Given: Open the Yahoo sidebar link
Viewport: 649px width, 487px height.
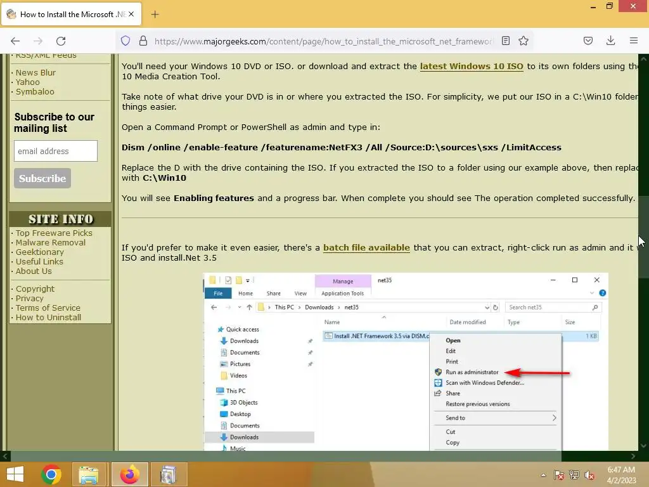Looking at the screenshot, I should pos(28,82).
